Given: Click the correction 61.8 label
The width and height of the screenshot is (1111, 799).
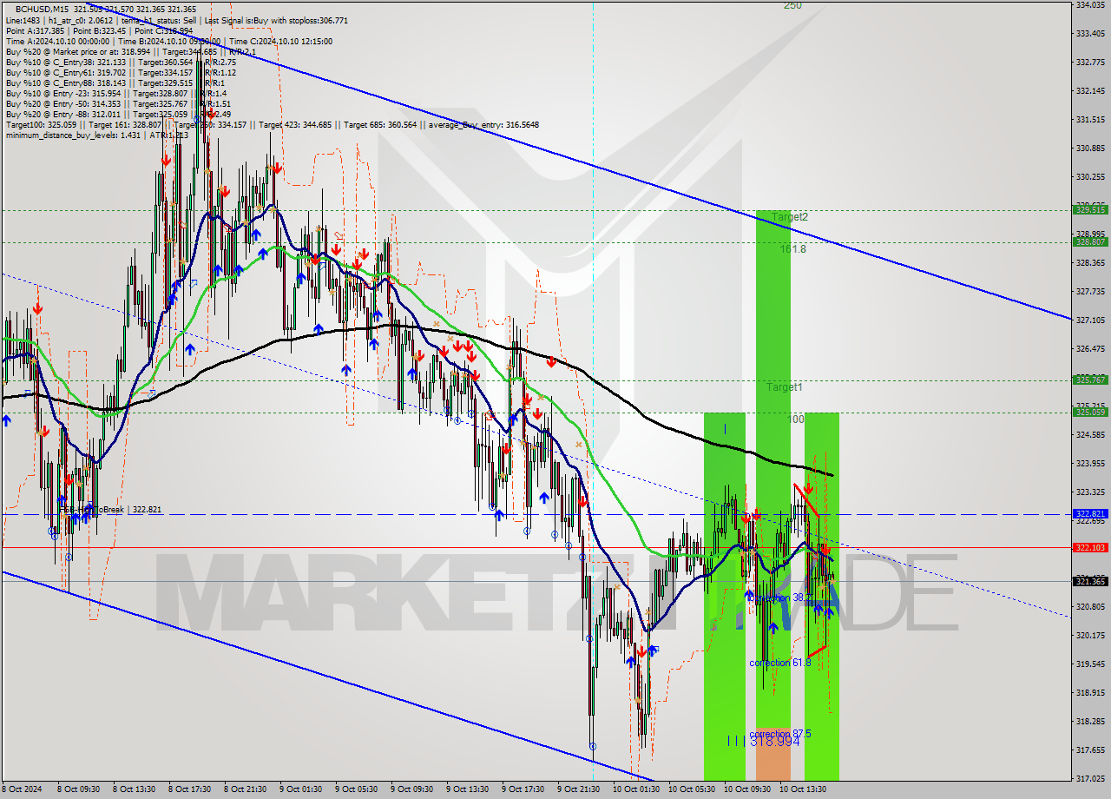Looking at the screenshot, I should coord(780,663).
